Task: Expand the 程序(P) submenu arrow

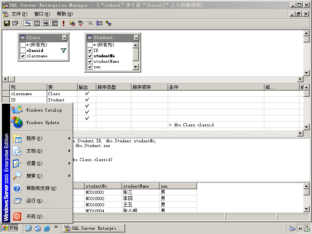Action: (x=69, y=138)
